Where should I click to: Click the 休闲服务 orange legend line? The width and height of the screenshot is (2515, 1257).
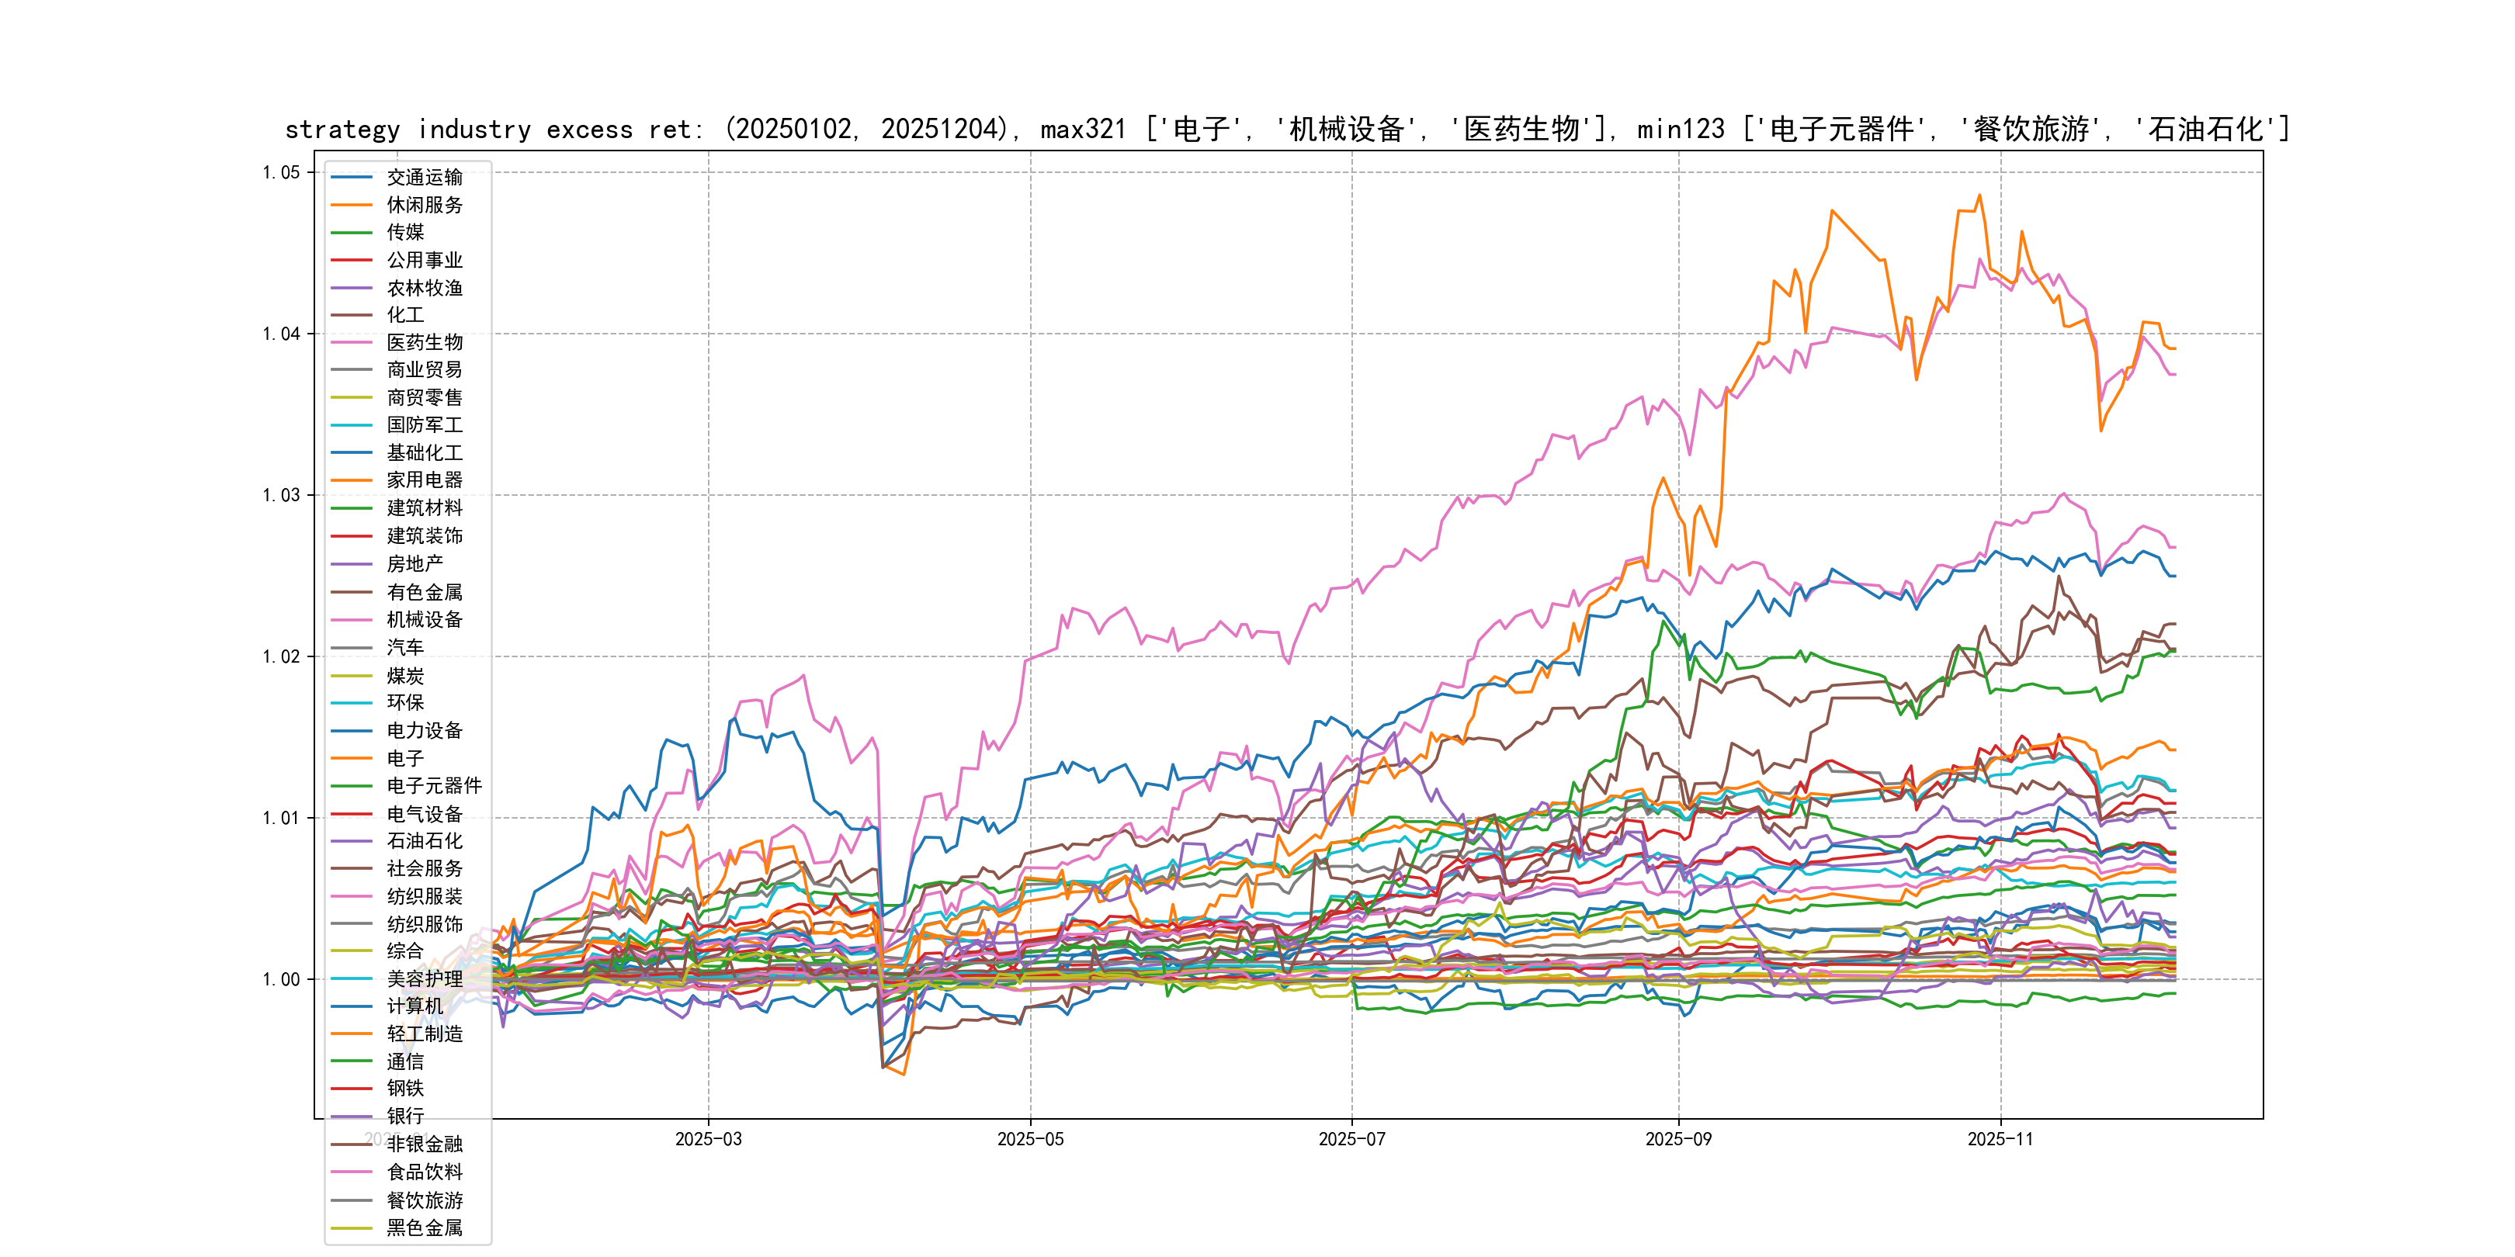[352, 205]
